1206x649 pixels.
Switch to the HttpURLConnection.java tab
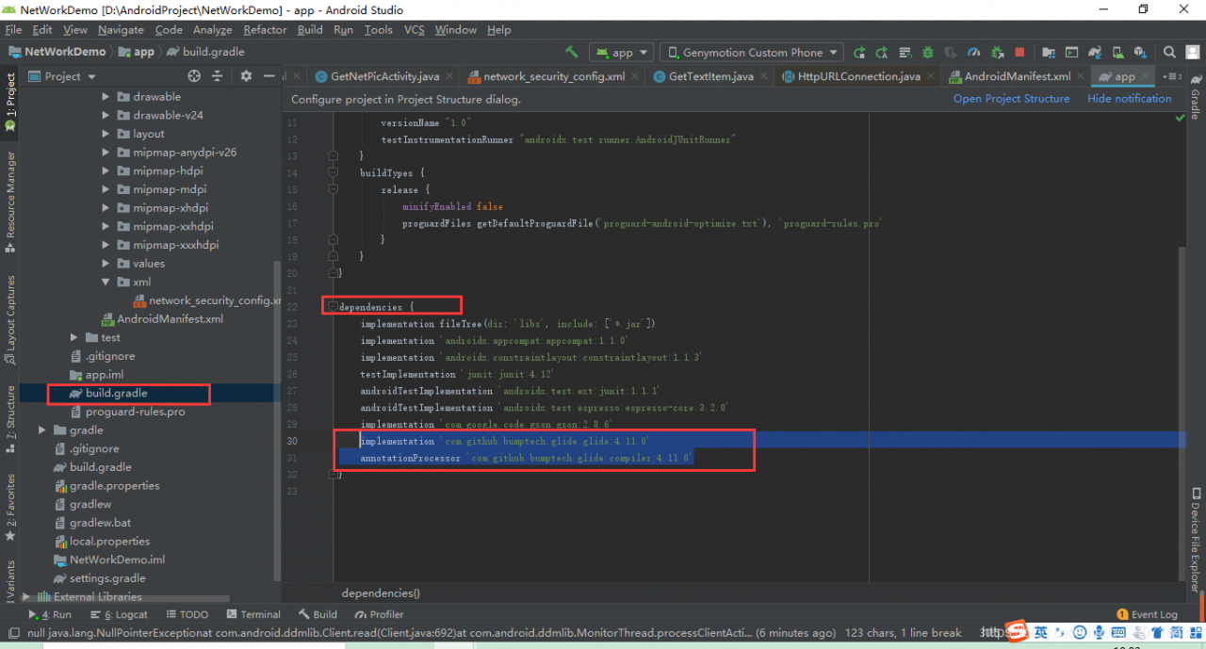[859, 76]
